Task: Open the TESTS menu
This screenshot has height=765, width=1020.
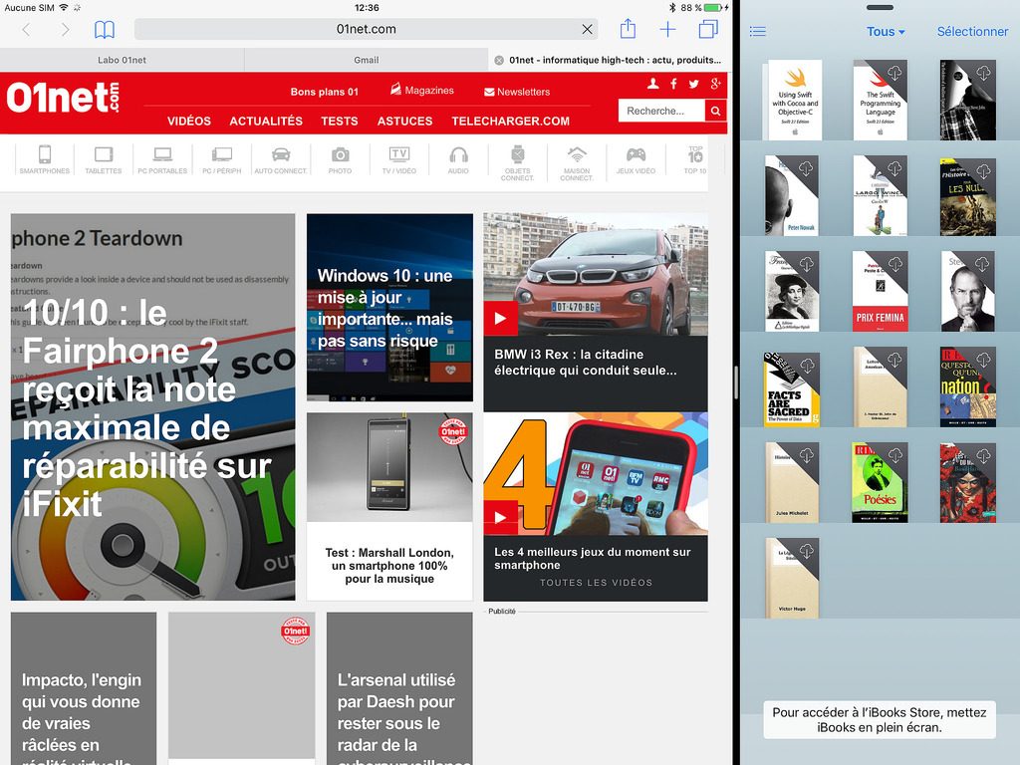Action: tap(339, 121)
